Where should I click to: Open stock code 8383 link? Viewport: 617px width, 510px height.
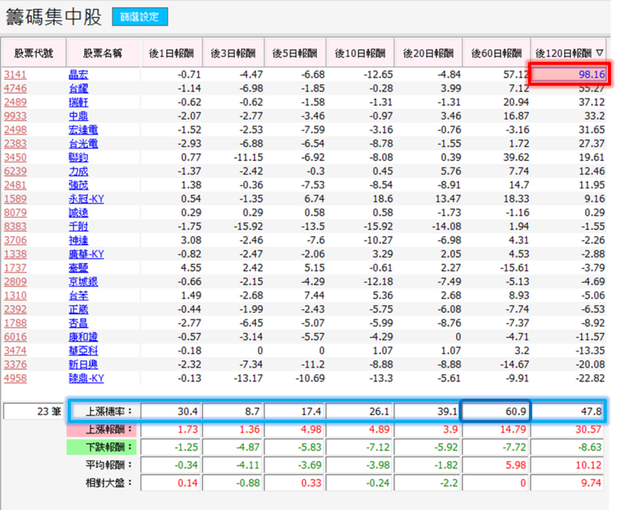(x=15, y=226)
